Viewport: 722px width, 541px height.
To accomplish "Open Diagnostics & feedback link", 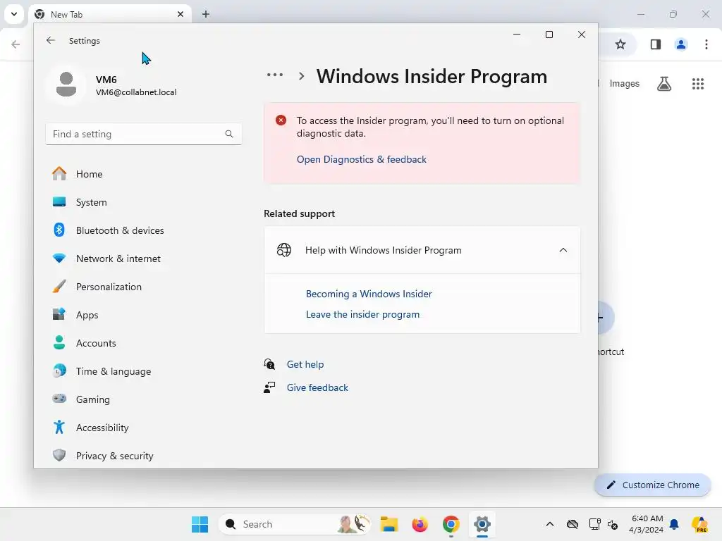I will click(362, 159).
